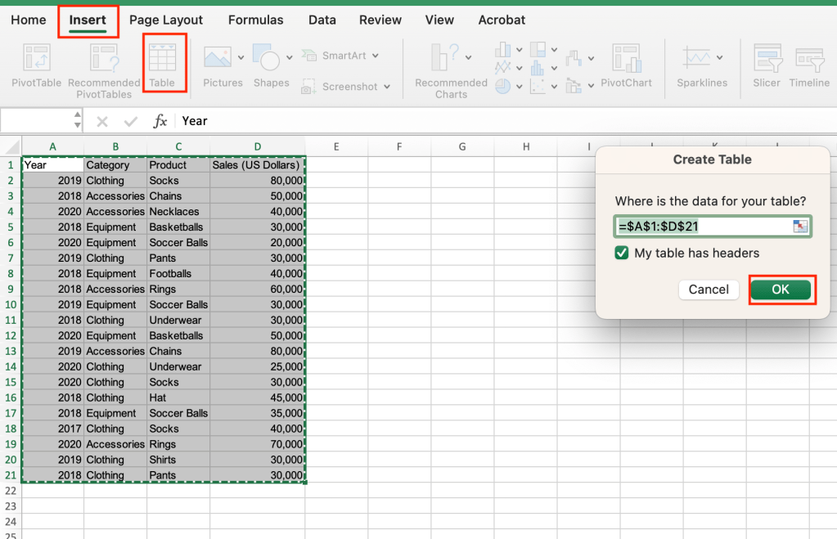Screen dimensions: 837x539
Task: Switch to the Home tab
Action: click(x=29, y=20)
